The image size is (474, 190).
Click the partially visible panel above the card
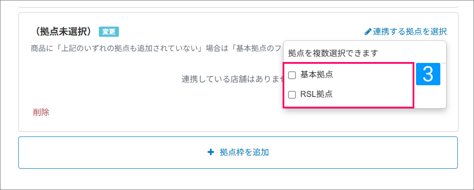(x=238, y=4)
